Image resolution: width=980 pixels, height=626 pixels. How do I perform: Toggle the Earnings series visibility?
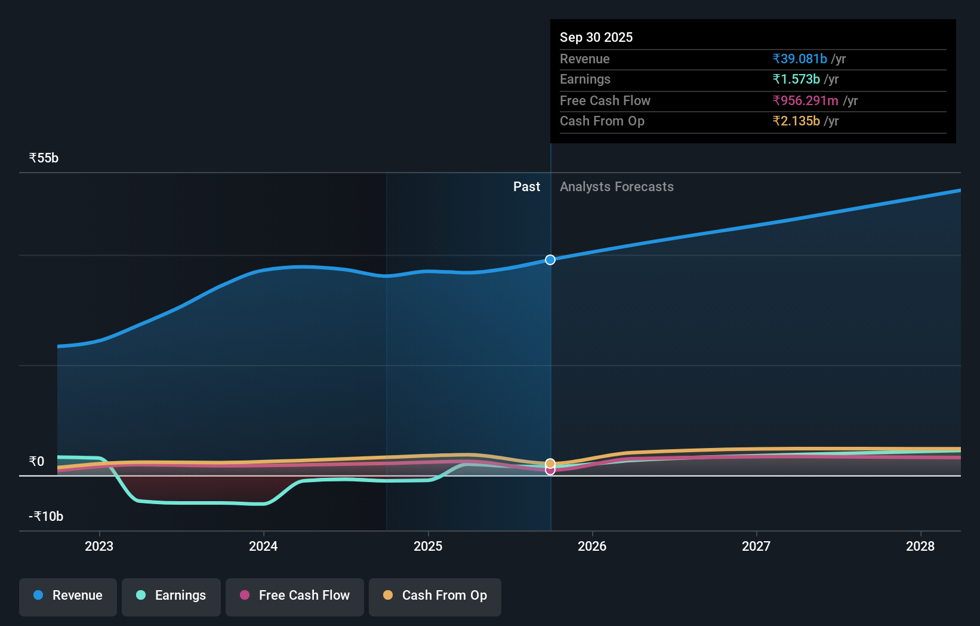171,596
